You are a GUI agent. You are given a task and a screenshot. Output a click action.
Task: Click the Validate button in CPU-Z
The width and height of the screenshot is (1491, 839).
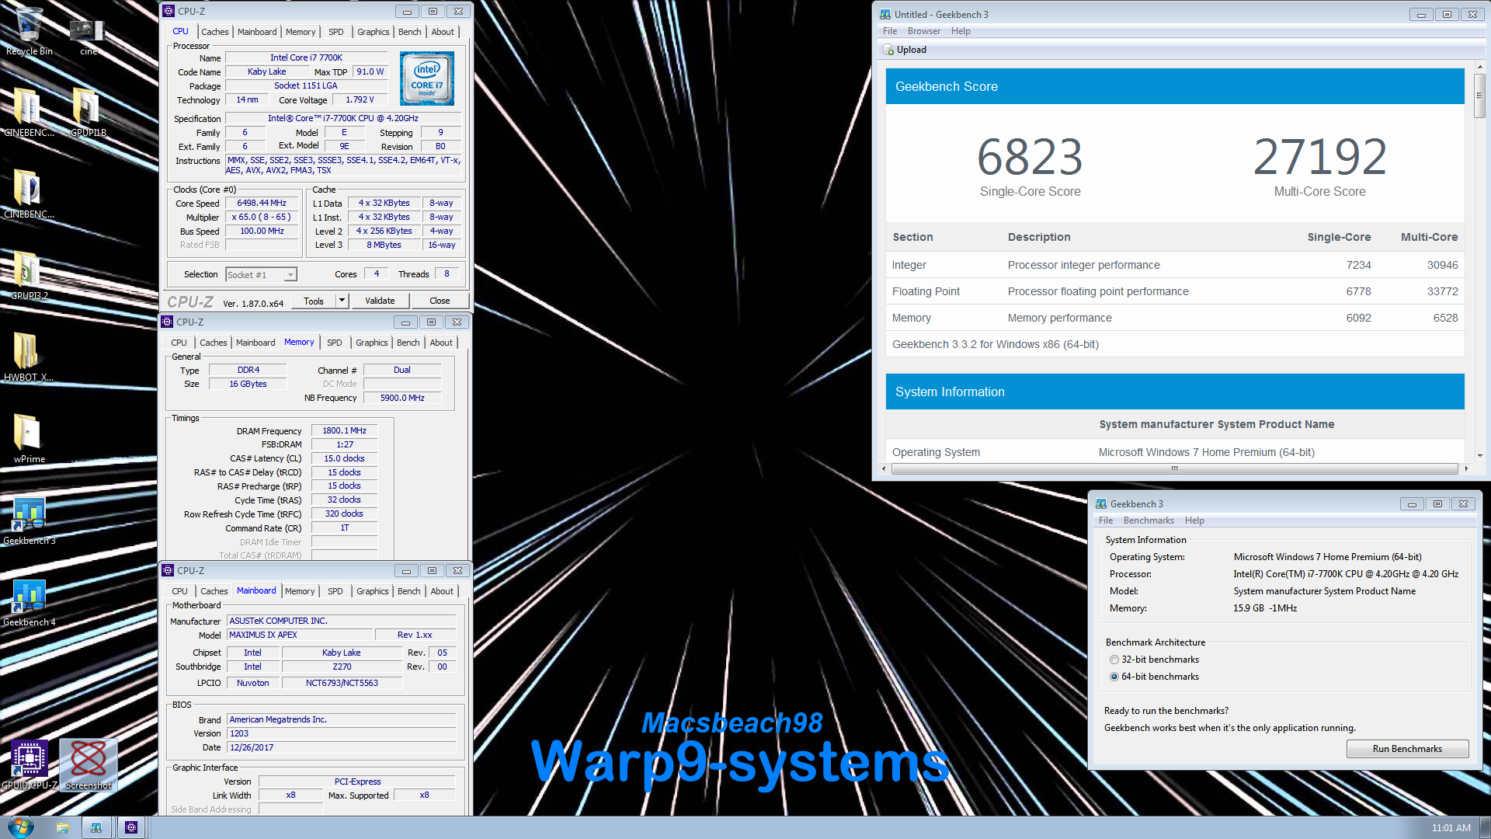pos(380,301)
